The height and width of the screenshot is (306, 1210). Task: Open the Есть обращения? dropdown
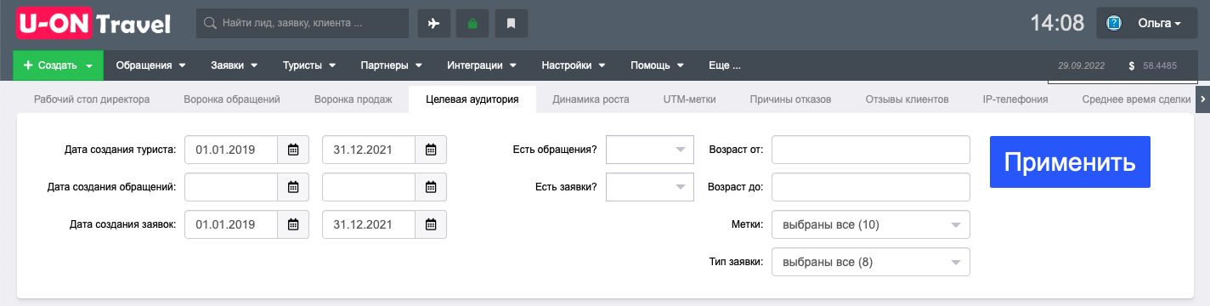650,150
